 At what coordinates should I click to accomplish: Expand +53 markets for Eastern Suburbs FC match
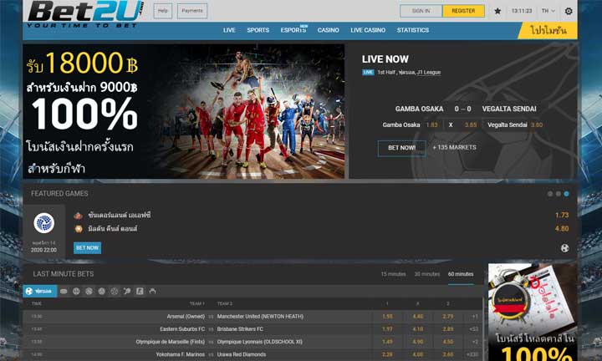[472, 329]
